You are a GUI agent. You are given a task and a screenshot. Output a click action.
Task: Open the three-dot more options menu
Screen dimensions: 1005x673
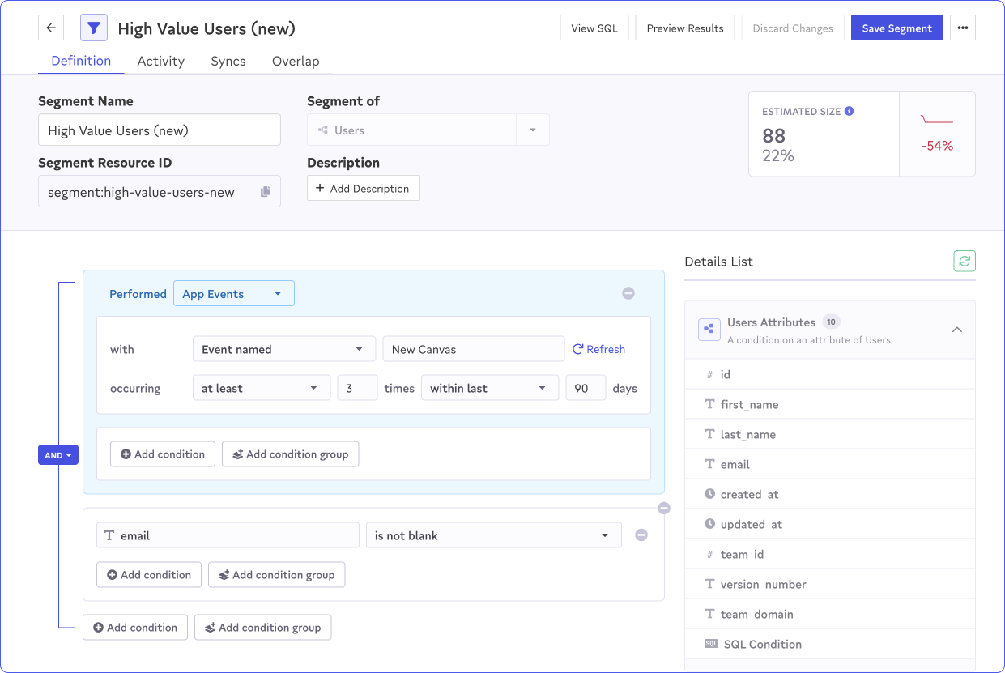tap(962, 28)
